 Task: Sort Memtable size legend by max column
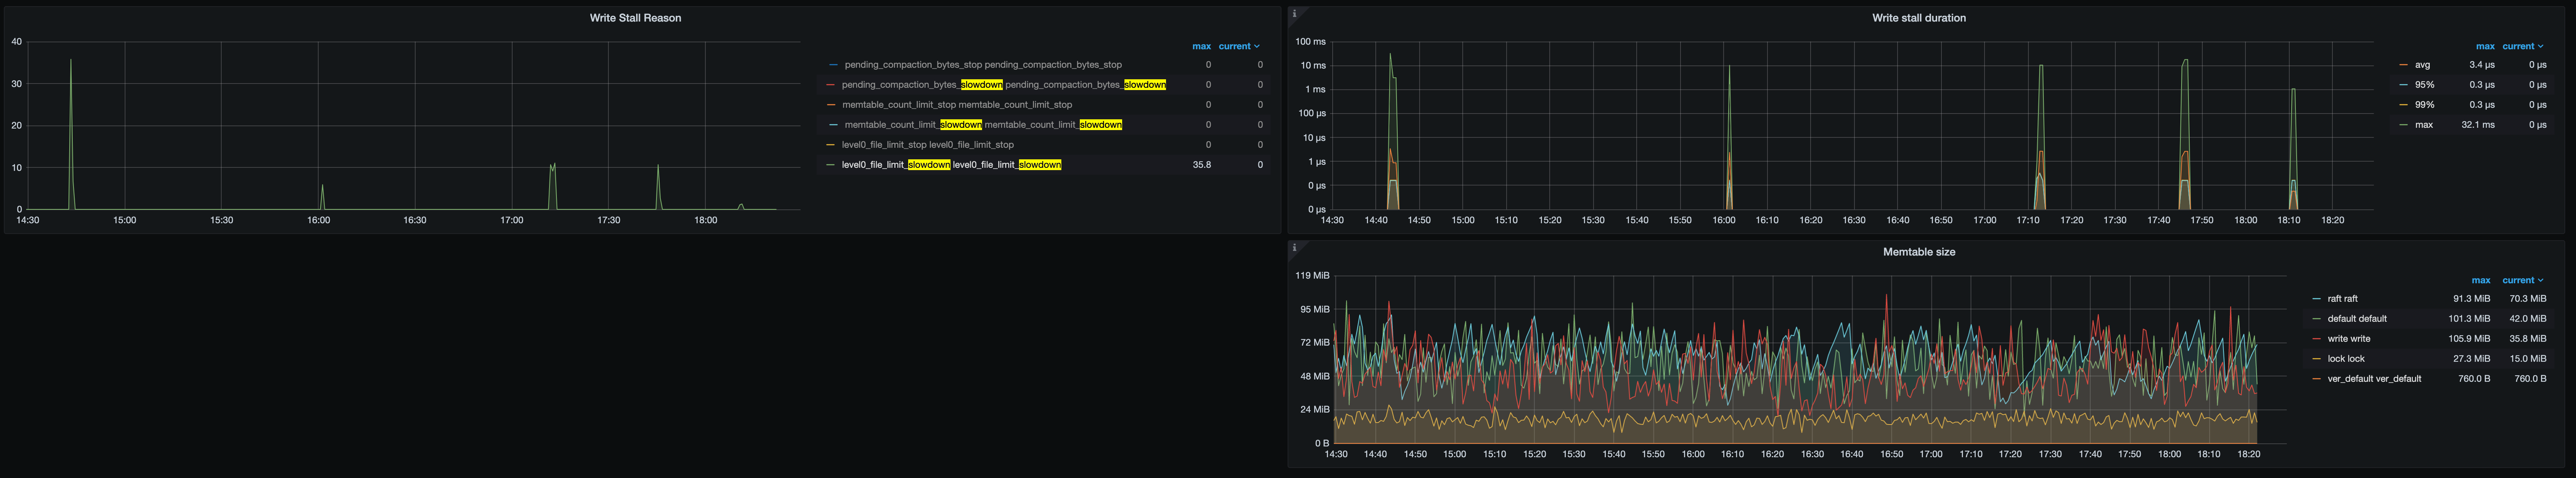click(2481, 281)
